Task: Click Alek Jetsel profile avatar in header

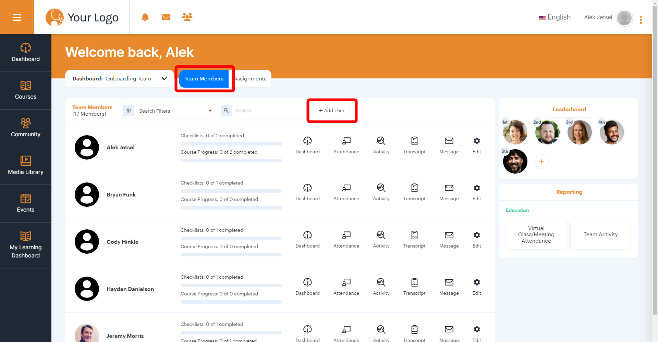Action: (x=624, y=18)
